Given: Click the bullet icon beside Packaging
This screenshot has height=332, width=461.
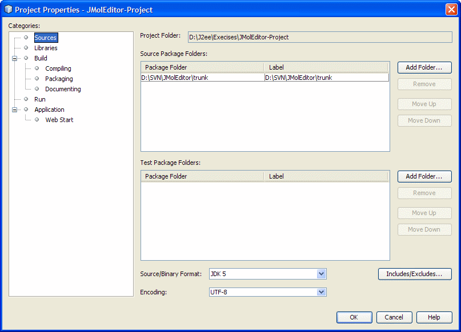Looking at the screenshot, I should click(x=37, y=79).
